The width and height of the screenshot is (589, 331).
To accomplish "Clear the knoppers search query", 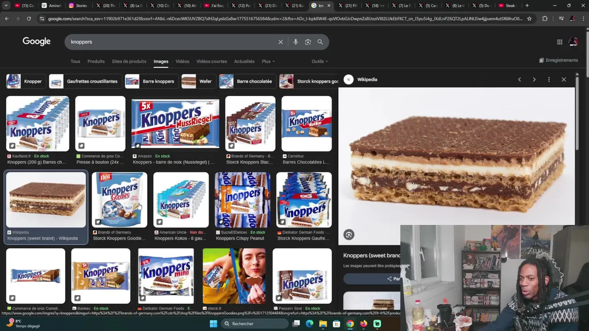I will 281,42.
